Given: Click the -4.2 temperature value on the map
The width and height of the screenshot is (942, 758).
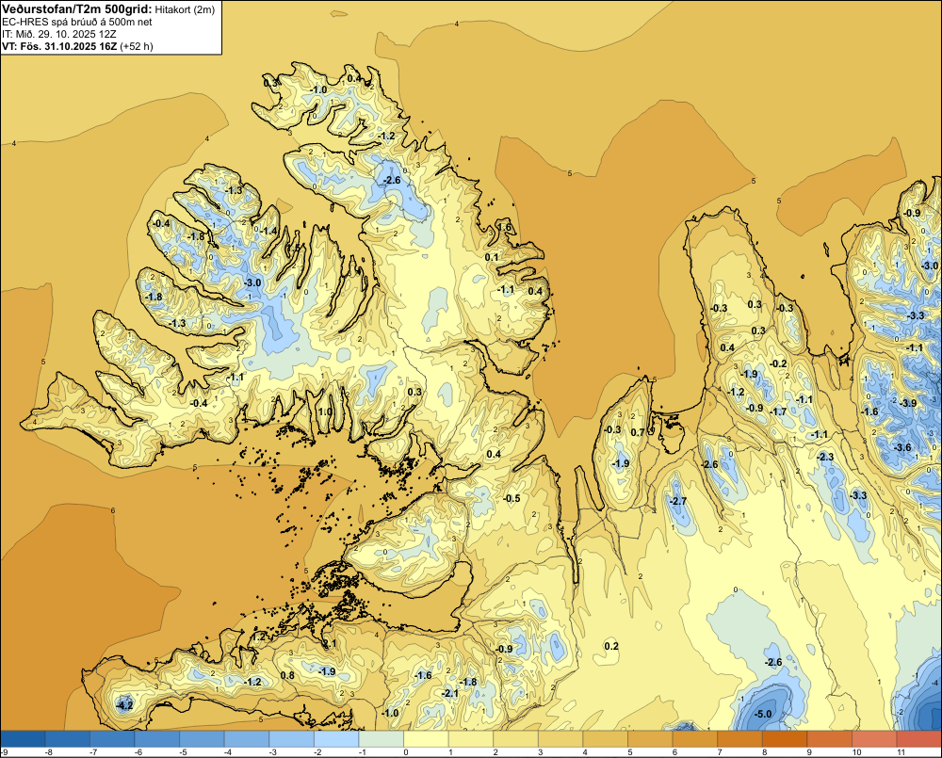Looking at the screenshot, I should coord(124,705).
